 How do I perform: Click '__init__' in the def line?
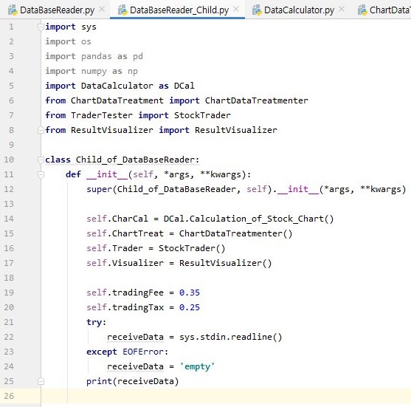(107, 174)
